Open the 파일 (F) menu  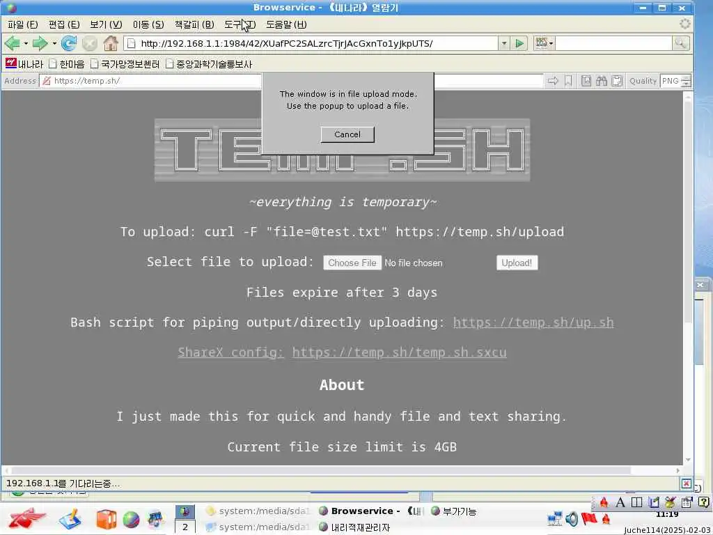tap(22, 24)
